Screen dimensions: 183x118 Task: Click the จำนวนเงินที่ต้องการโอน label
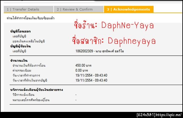pos(29,65)
